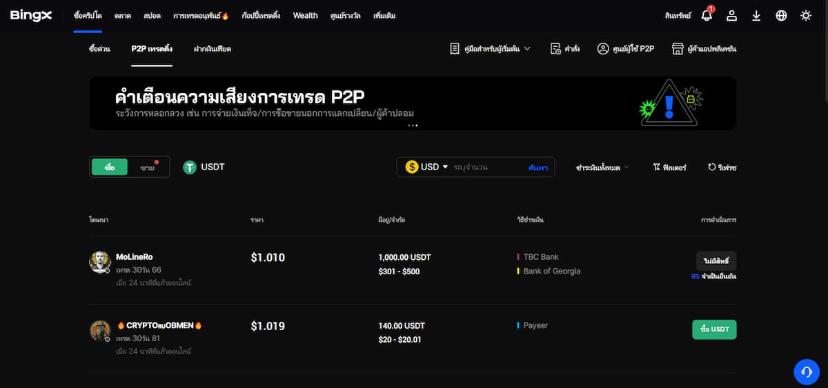Click the $1.019 price
This screenshot has width=828, height=388.
click(268, 326)
